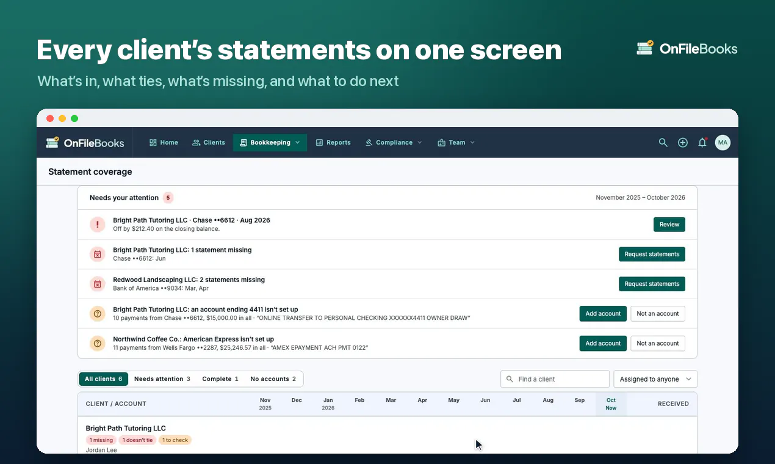
Task: Switch to the No accounts tab
Action: click(x=273, y=379)
